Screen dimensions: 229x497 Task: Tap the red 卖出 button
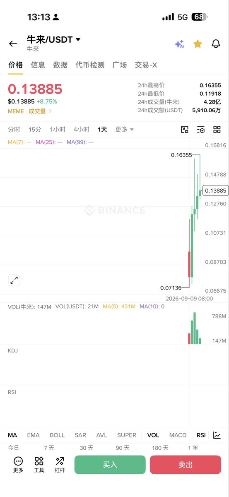(186, 465)
